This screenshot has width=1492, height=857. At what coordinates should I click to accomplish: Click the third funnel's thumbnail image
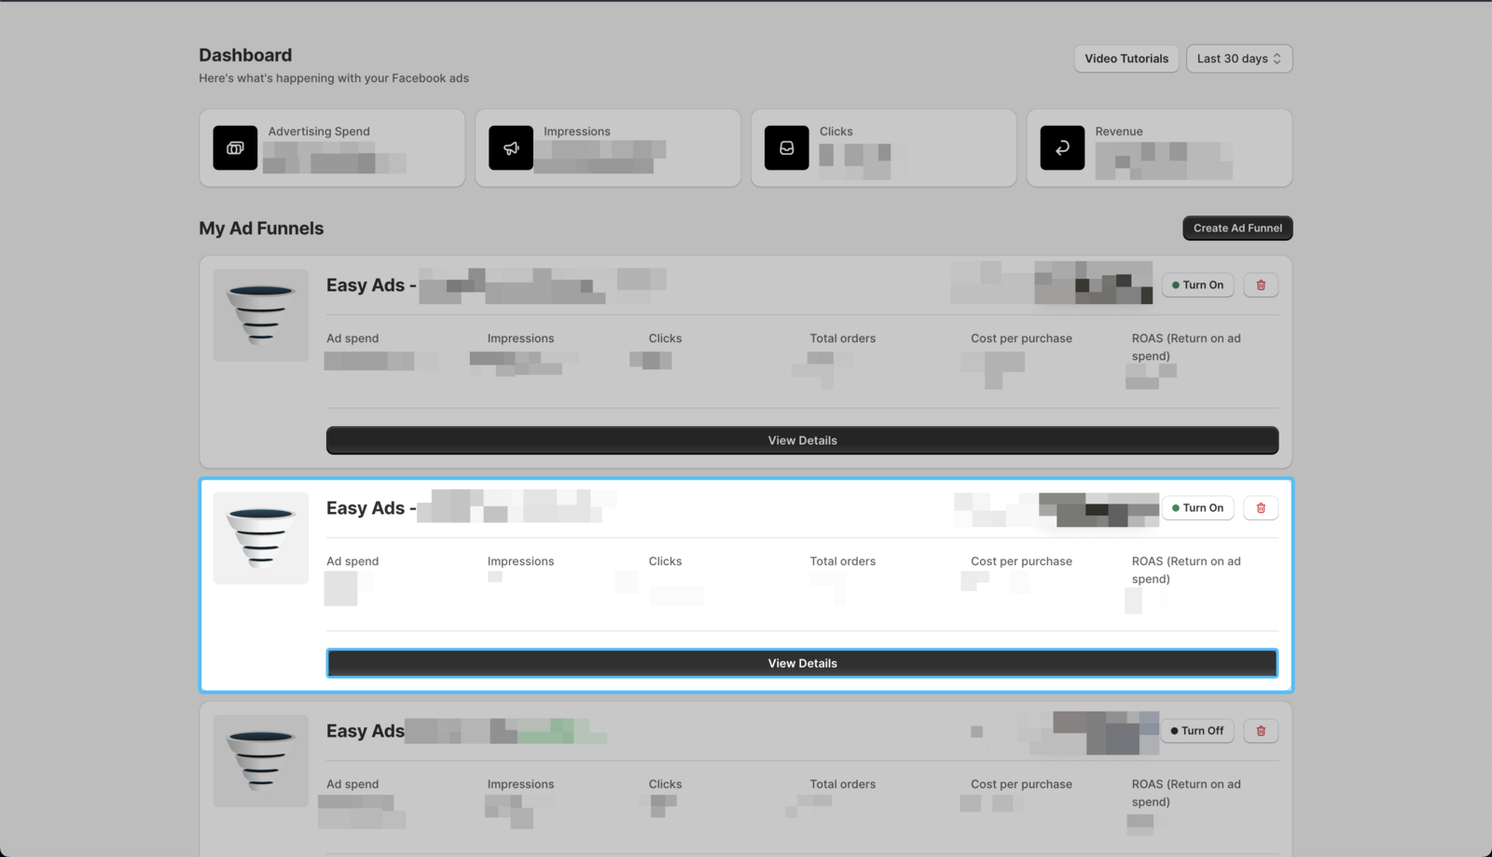coord(261,761)
